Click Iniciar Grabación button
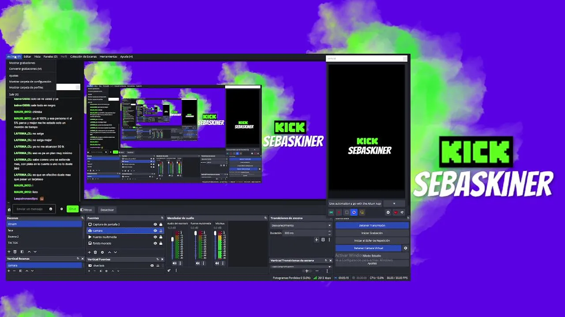The image size is (565, 317). tap(372, 233)
